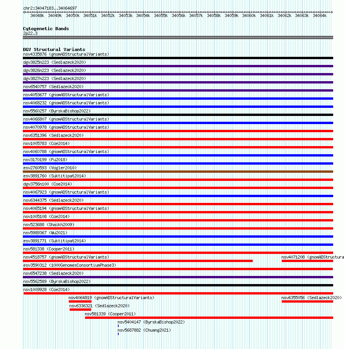Click the nsv4060788 variant label

point(66,152)
